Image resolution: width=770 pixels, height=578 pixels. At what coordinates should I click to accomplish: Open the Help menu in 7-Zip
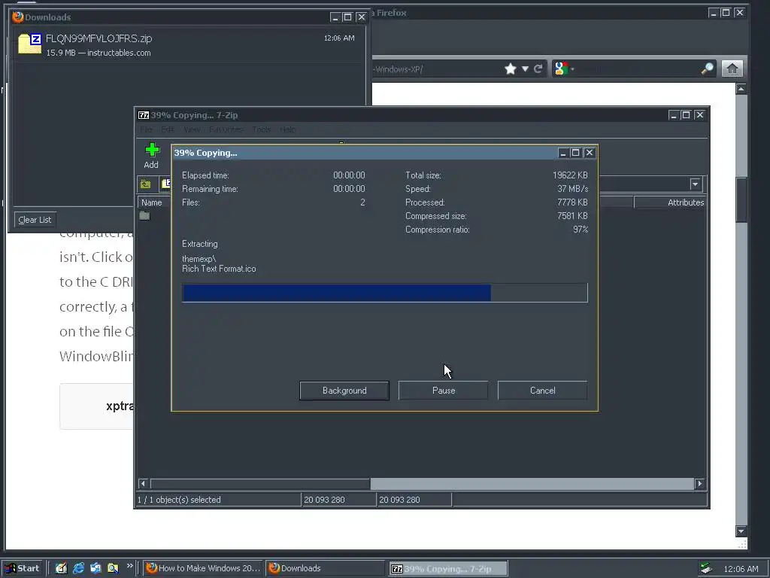click(x=288, y=129)
